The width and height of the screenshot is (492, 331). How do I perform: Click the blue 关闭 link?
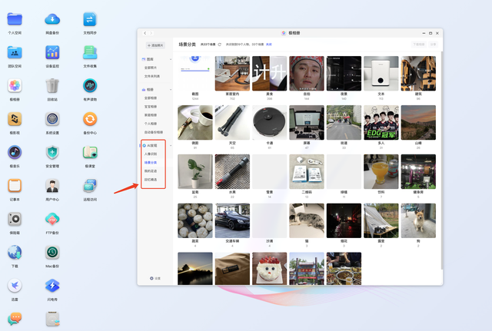[269, 45]
